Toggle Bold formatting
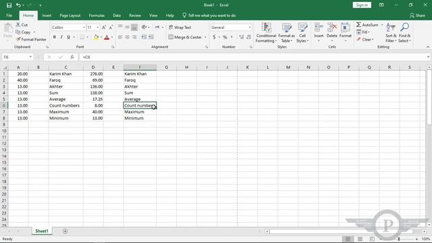 [55, 37]
